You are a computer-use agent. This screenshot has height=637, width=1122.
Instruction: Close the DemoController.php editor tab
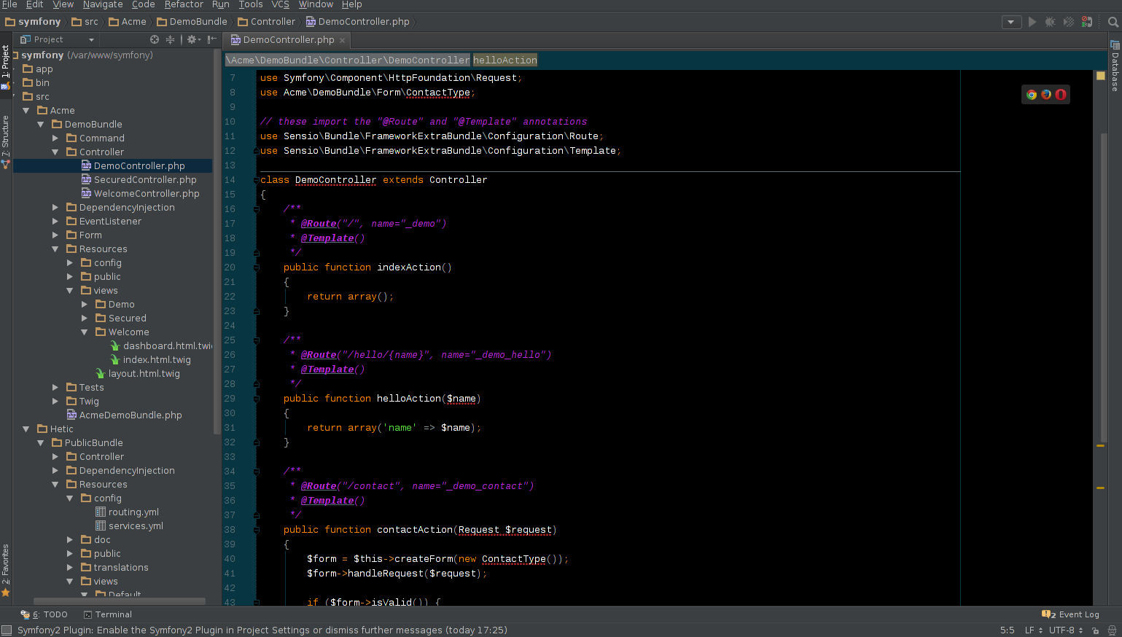(x=342, y=40)
